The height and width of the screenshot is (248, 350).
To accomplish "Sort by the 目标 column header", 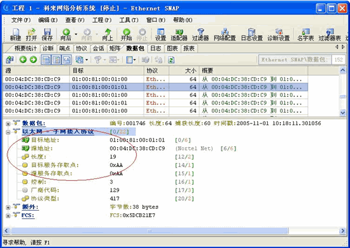I will (x=107, y=71).
